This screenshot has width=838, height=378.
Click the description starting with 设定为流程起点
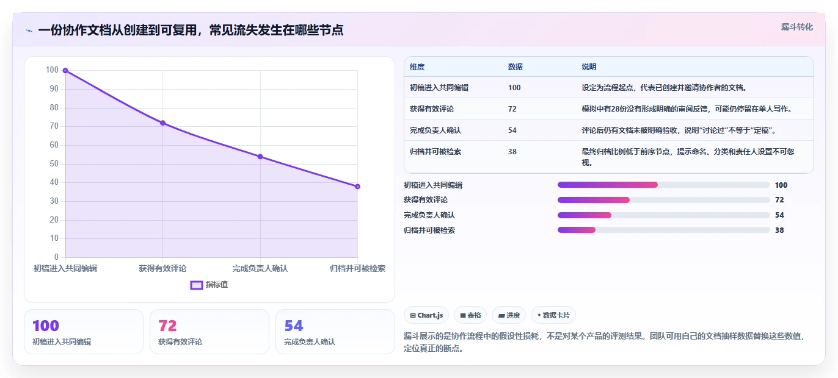666,88
